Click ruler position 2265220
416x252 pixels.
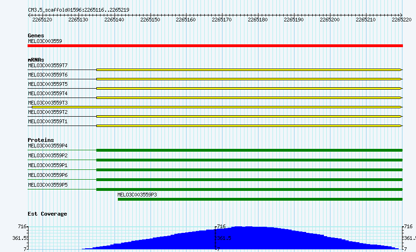(x=402, y=20)
